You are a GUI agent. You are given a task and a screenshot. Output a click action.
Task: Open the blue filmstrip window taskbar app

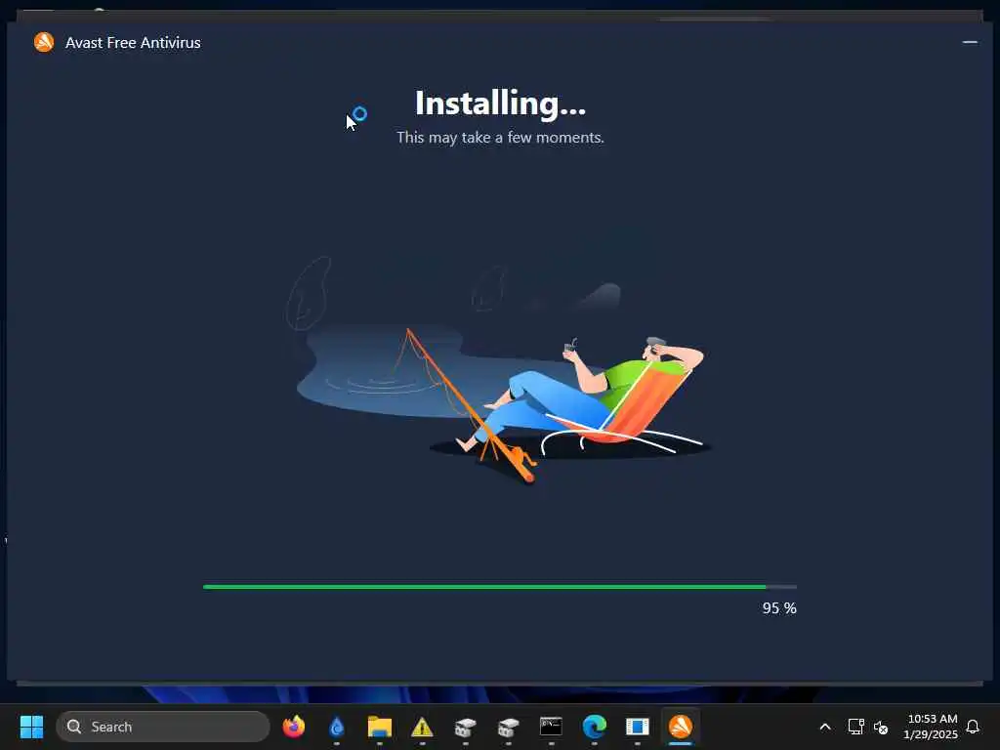coord(637,727)
